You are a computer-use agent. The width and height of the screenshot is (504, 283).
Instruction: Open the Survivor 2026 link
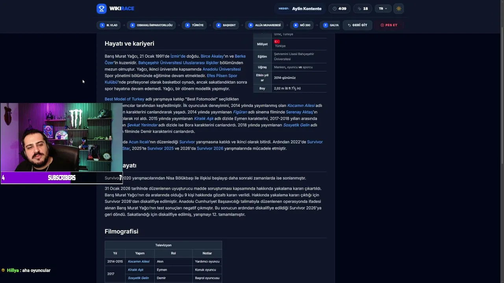tap(210, 149)
